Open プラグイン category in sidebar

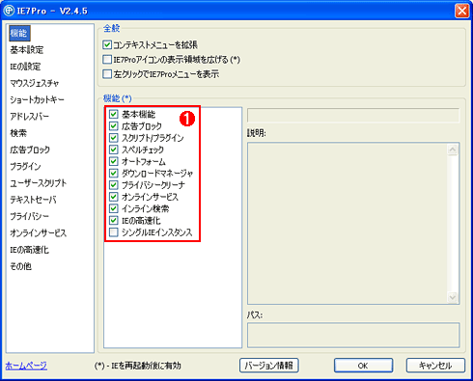coord(25,166)
